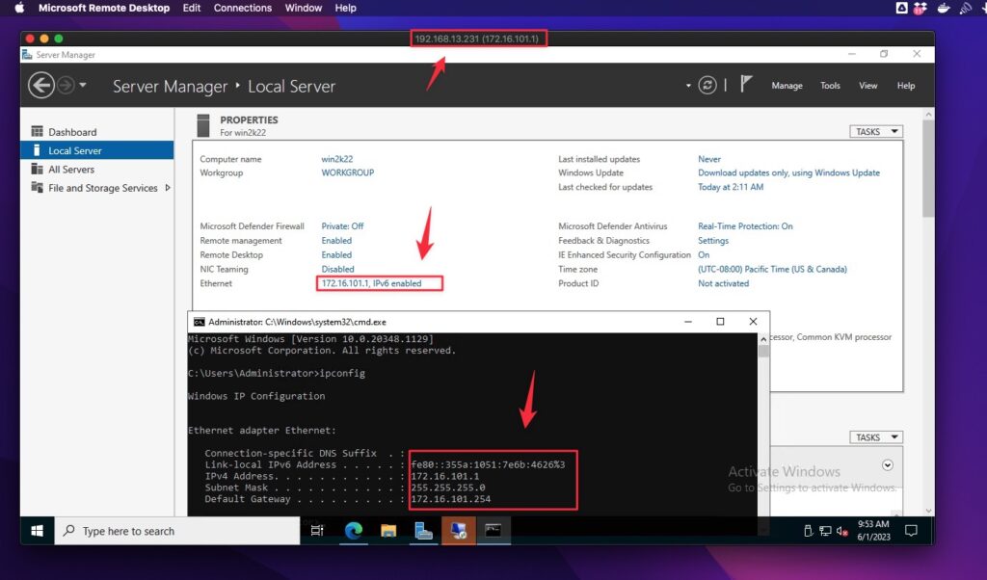Screen dimensions: 987x580
Task: Open Task View on the taskbar
Action: pyautogui.click(x=317, y=531)
